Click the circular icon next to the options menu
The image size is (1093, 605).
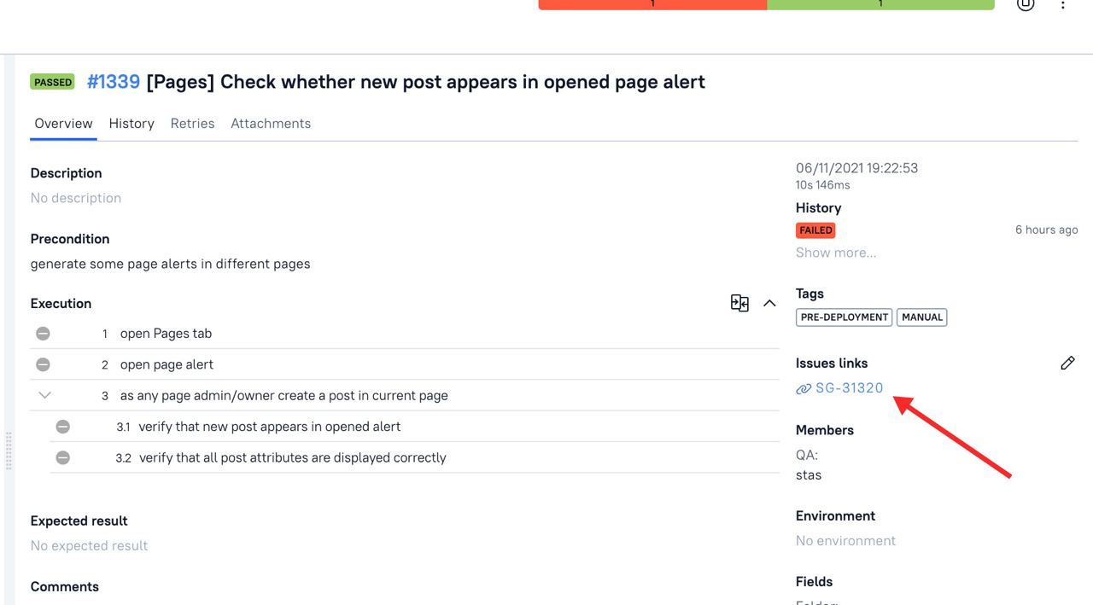(x=1026, y=3)
